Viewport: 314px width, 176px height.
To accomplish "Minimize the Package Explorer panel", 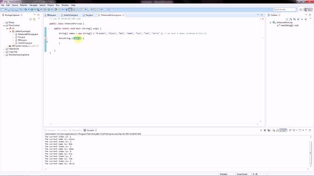I will [x=34, y=15].
